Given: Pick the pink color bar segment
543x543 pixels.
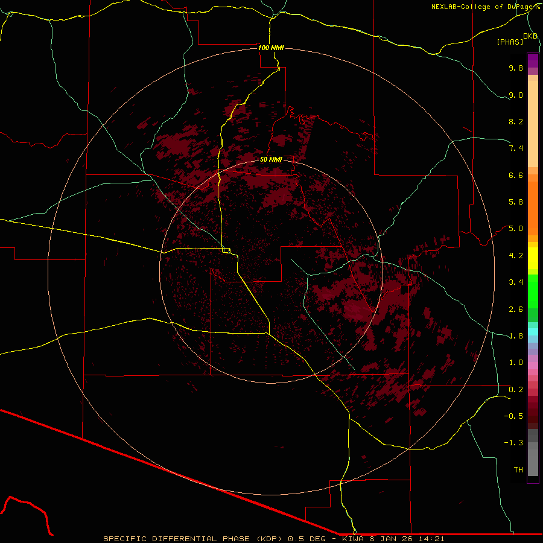Looking at the screenshot, I should [x=533, y=366].
